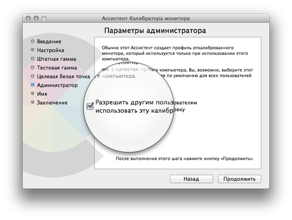Click the blue Администратор step bullet
Viewport: 292px width, 220px height.
pos(33,85)
